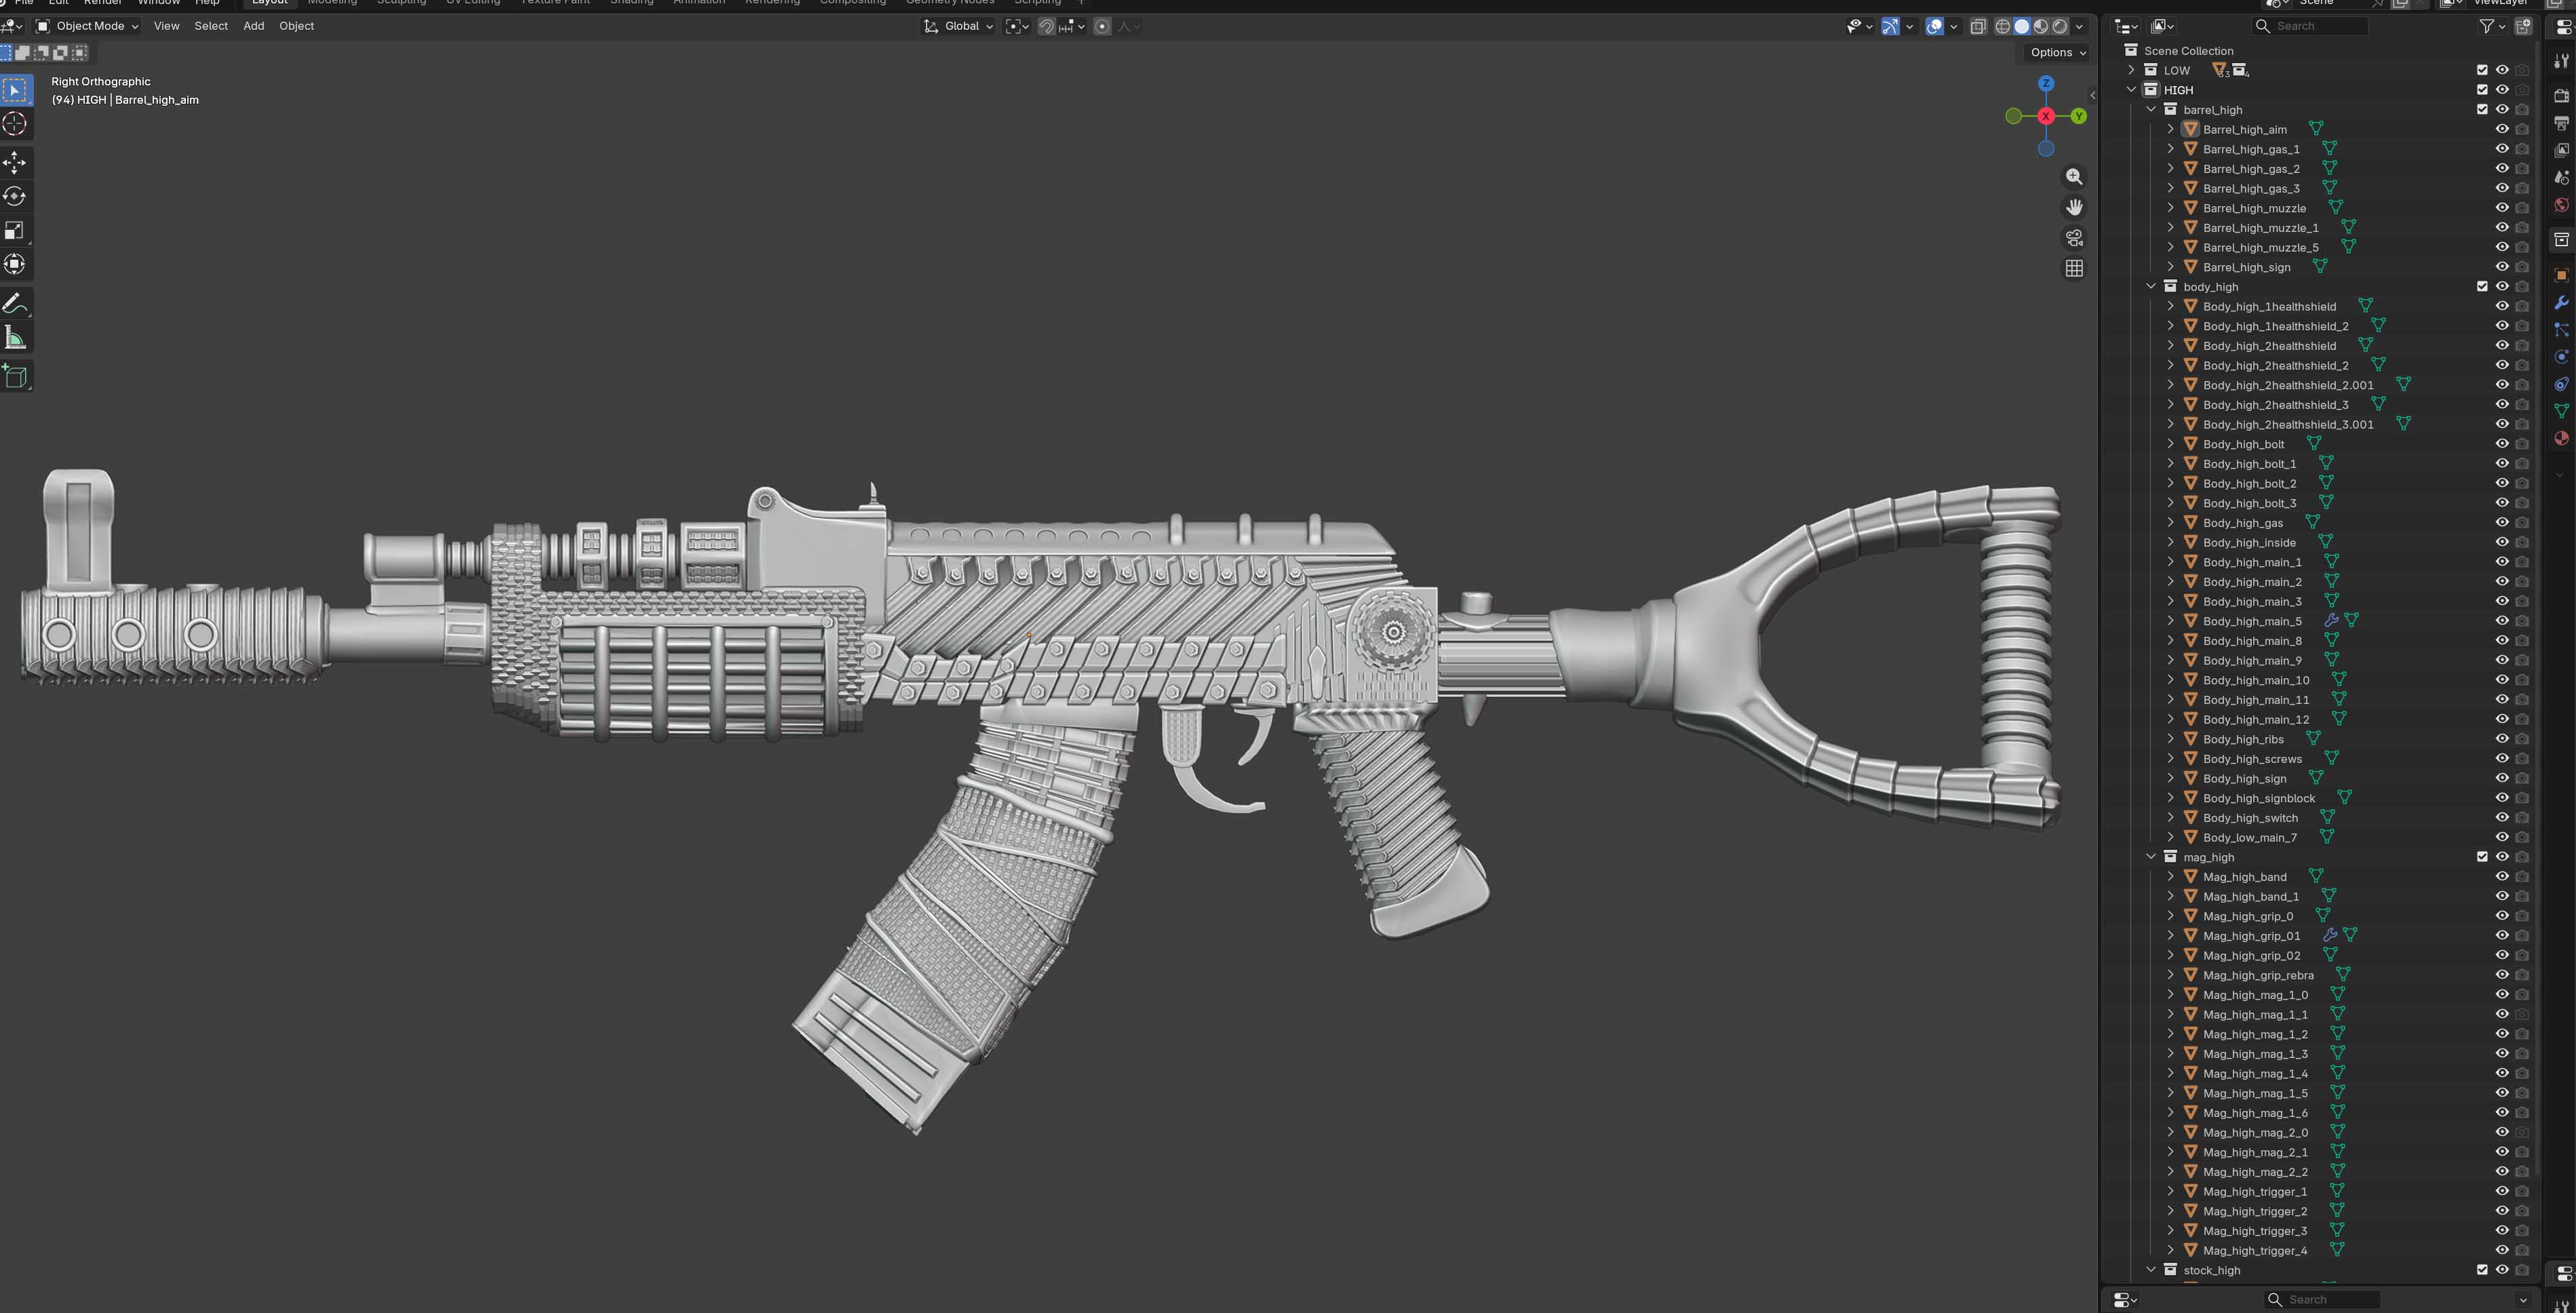Hide Barrel_high_muzzle in the viewport
This screenshot has width=2576, height=1313.
pyautogui.click(x=2501, y=208)
